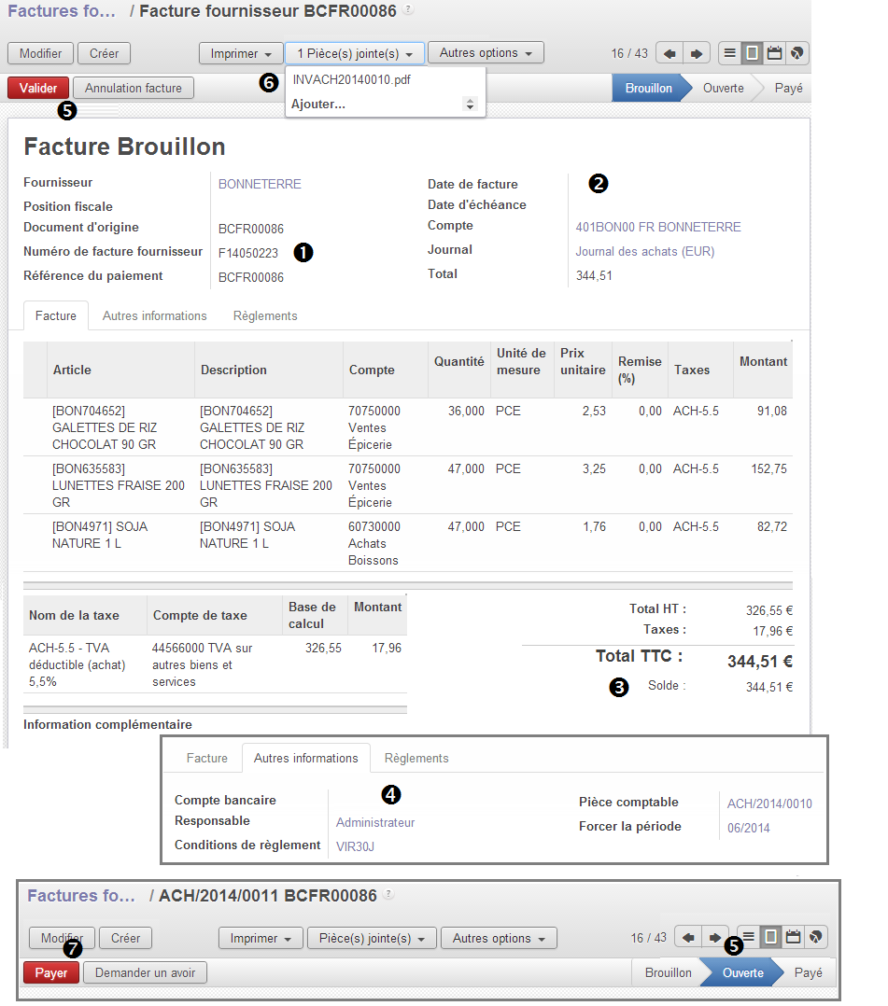Click the red Valider button
Image resolution: width=888 pixels, height=1006 pixels.
pyautogui.click(x=38, y=88)
